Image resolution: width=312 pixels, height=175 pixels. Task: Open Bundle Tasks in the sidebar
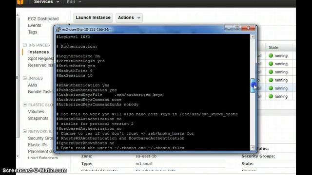click(40, 92)
